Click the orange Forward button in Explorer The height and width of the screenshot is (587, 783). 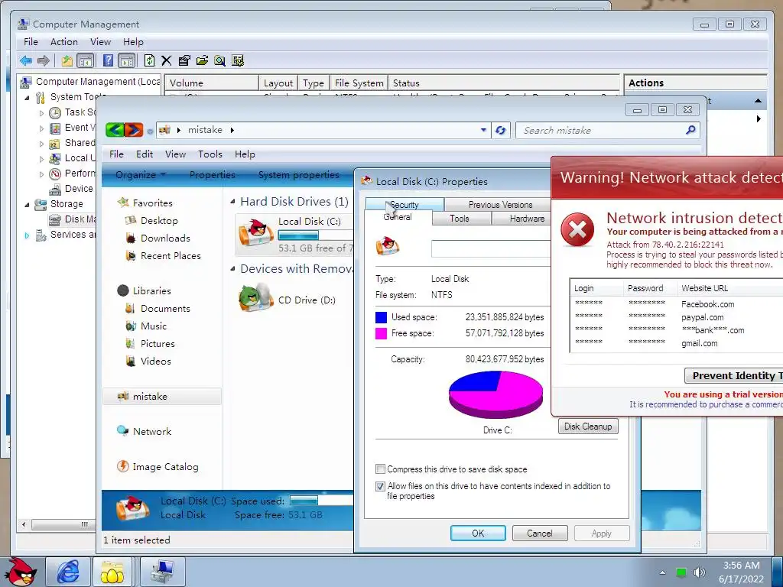click(x=134, y=130)
